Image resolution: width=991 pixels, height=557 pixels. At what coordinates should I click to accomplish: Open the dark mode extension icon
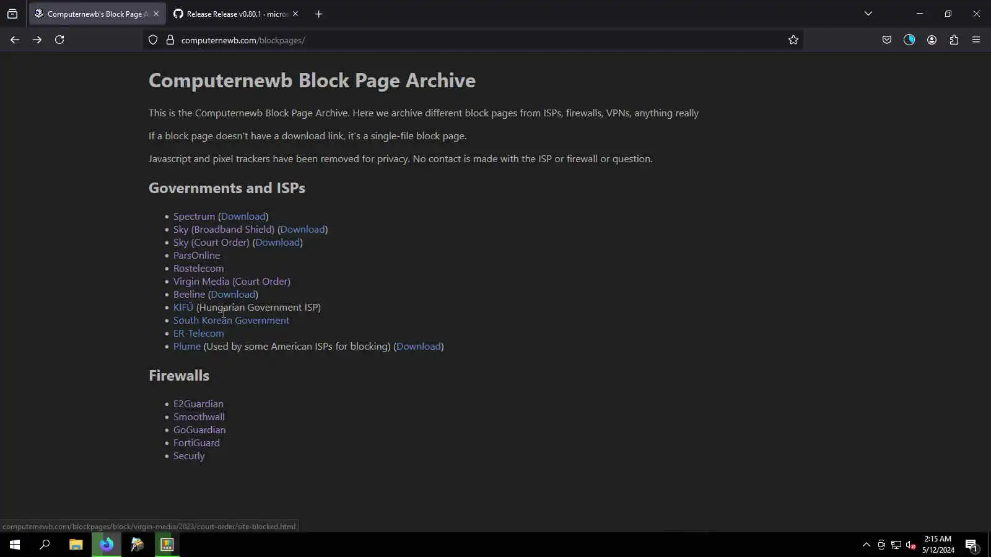[x=909, y=40]
